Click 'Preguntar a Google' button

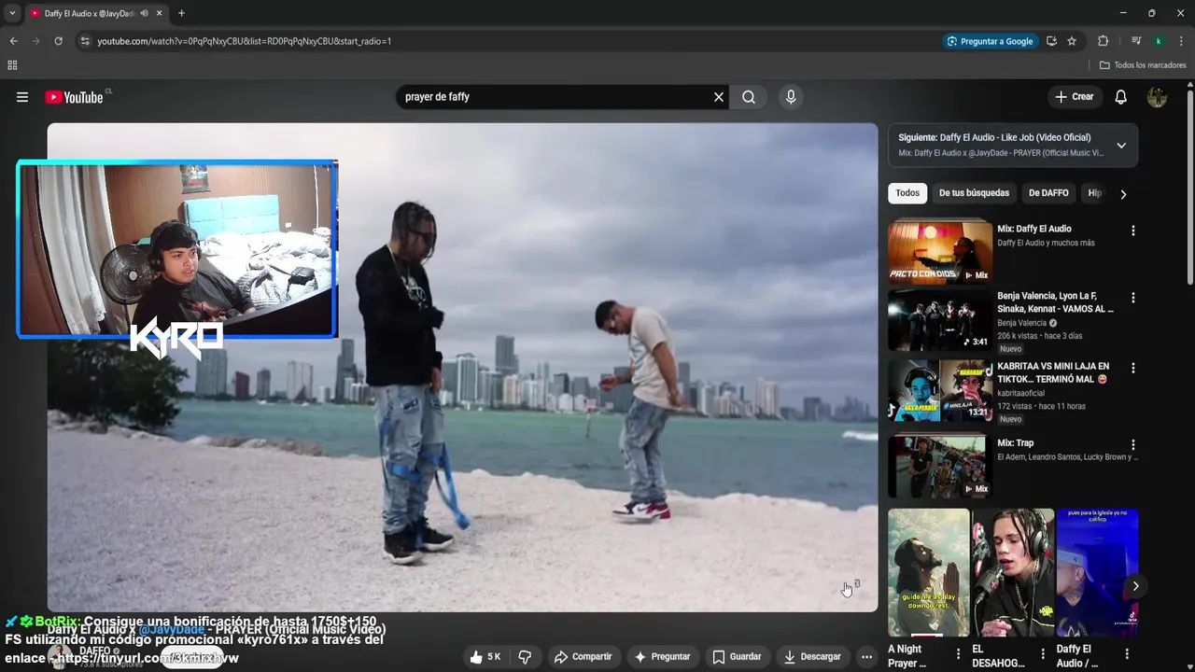tap(990, 41)
